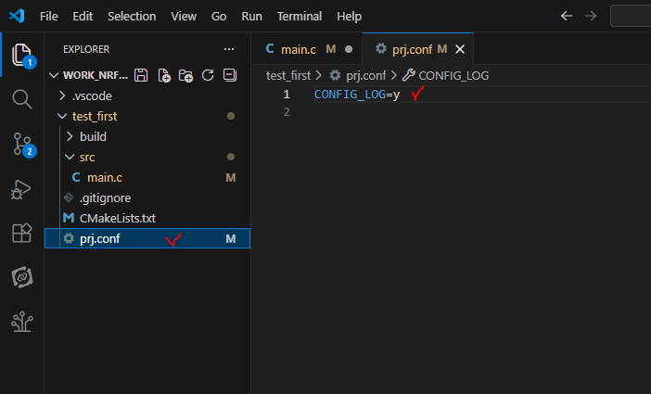
Task: Open the Source Control view icon
Action: pyautogui.click(x=21, y=144)
